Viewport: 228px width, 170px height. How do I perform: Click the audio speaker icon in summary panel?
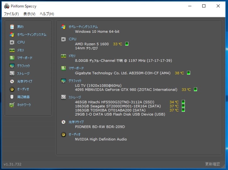64,134
